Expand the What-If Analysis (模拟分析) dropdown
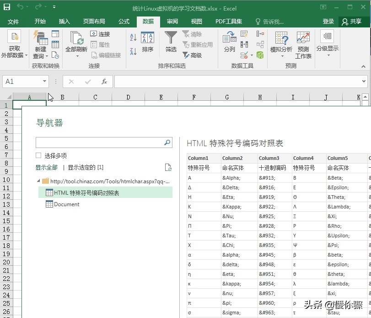This screenshot has width=371, height=318. pos(281,56)
